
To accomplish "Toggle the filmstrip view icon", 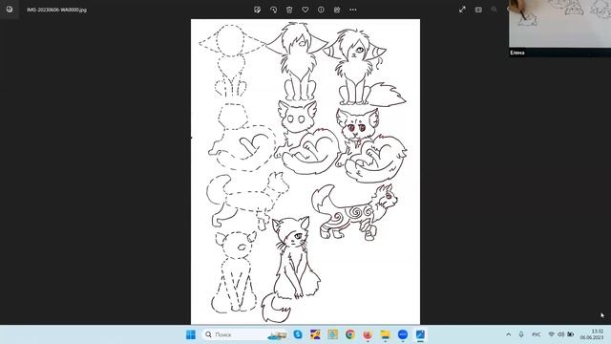I will pyautogui.click(x=478, y=10).
